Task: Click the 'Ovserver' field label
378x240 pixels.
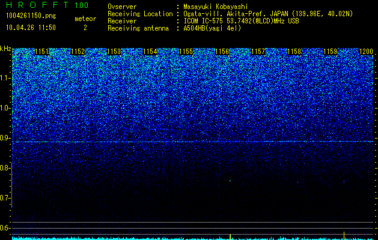Action: click(122, 7)
